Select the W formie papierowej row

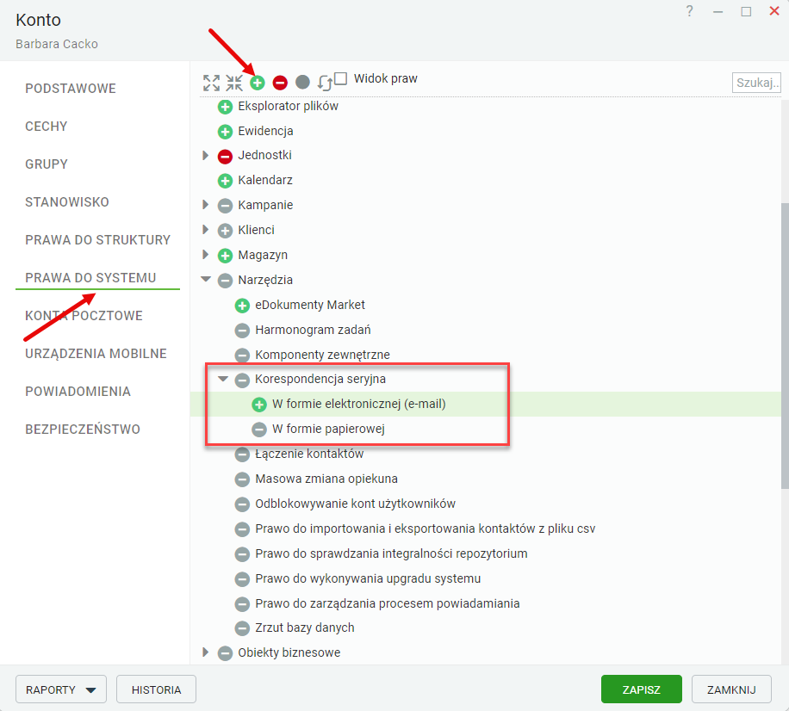(x=486, y=430)
